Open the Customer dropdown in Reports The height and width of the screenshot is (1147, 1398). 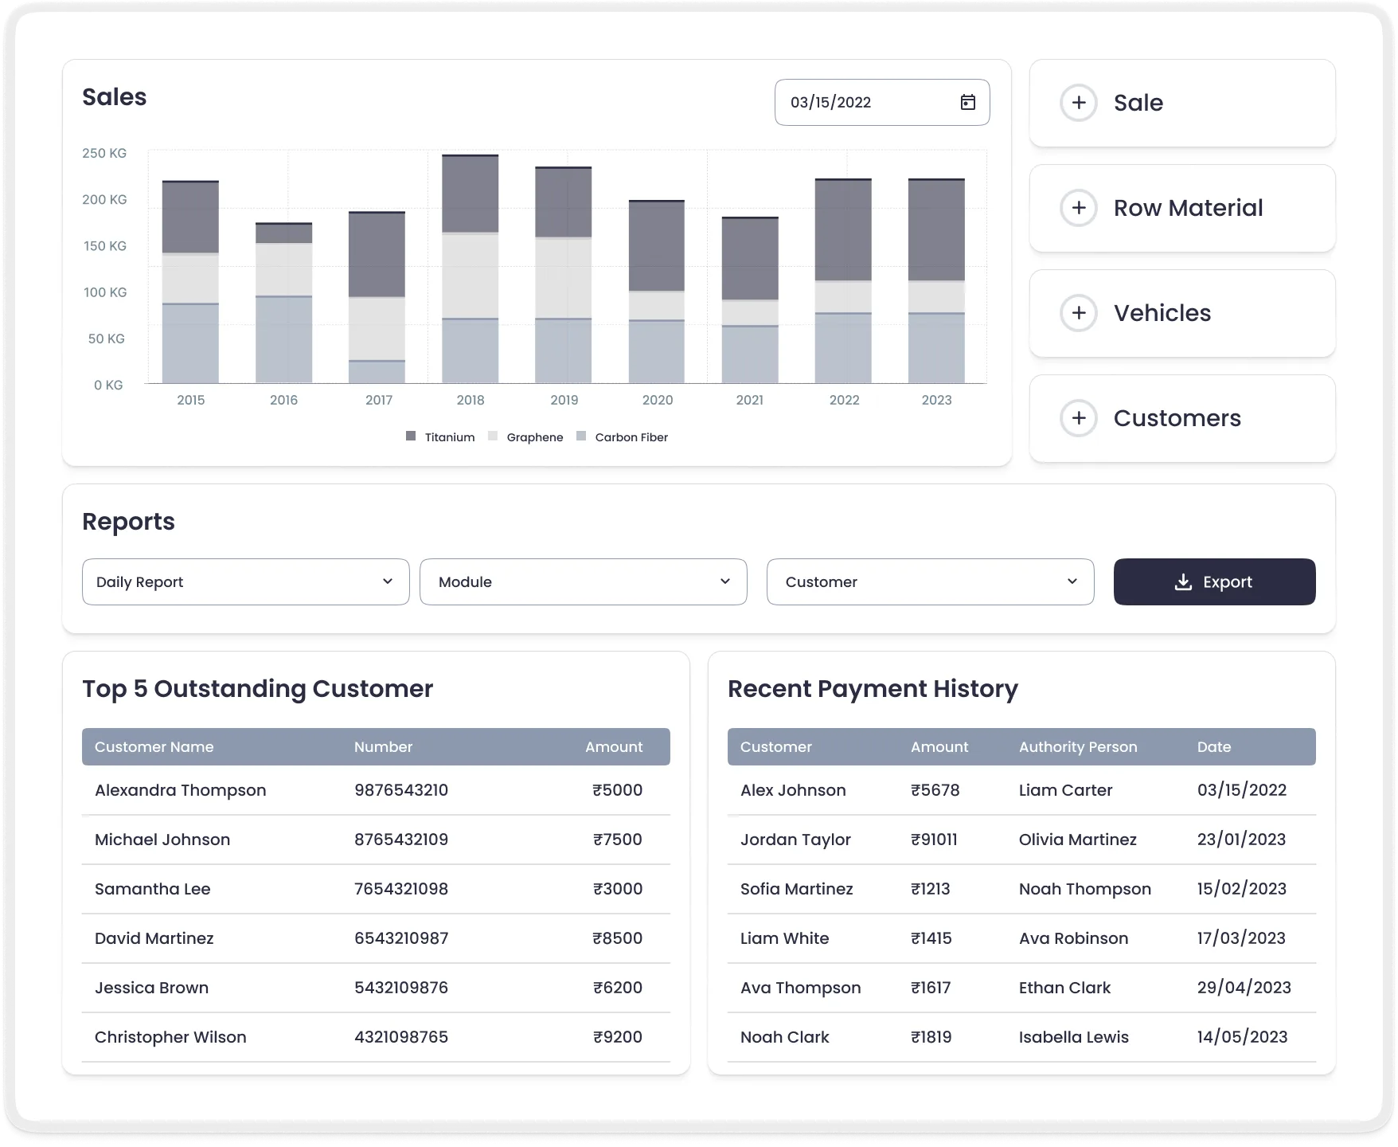click(929, 581)
